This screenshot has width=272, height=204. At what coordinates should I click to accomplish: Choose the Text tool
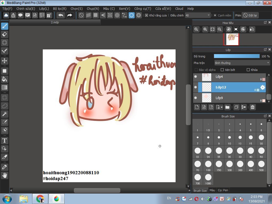(5, 141)
